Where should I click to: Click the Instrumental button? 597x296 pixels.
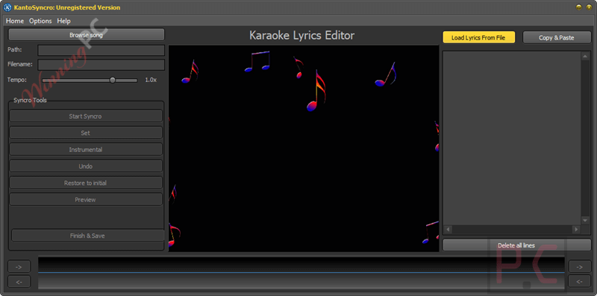click(86, 150)
